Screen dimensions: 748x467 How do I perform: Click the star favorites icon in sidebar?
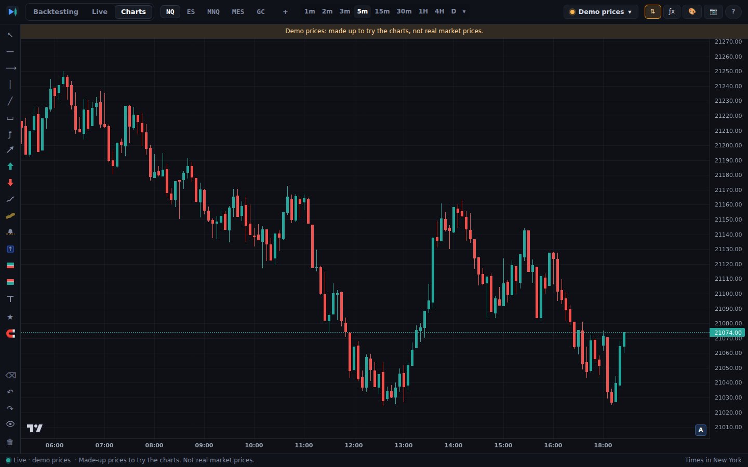click(10, 317)
